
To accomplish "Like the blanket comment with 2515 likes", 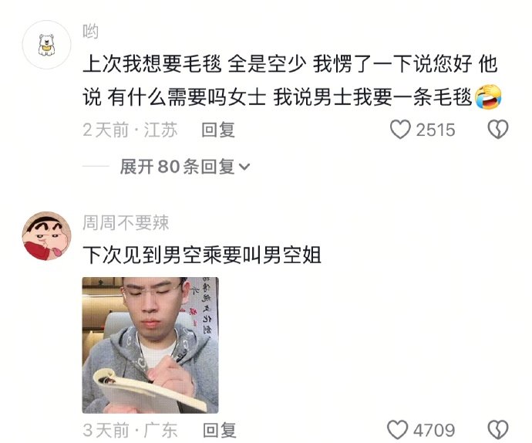I will [x=400, y=130].
